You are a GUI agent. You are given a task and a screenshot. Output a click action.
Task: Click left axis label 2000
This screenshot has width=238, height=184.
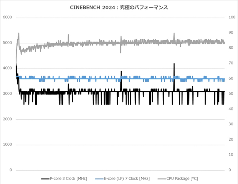point(7,119)
